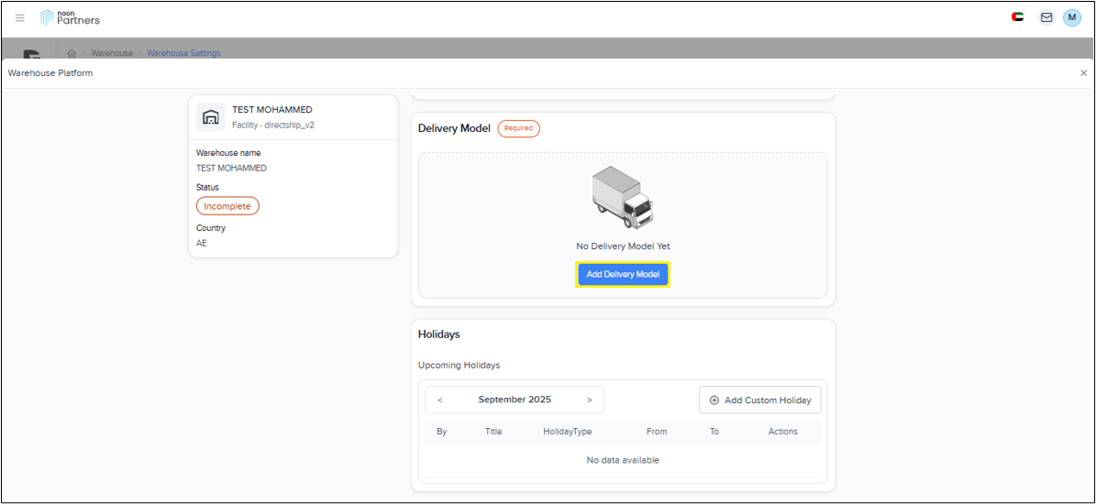1096x504 pixels.
Task: Click the Add Custom Holiday button
Action: pos(759,400)
